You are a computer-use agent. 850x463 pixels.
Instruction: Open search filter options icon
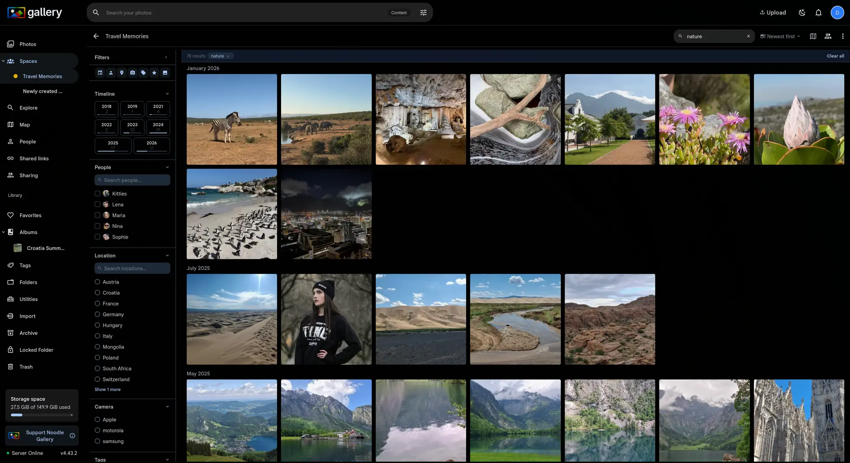423,13
